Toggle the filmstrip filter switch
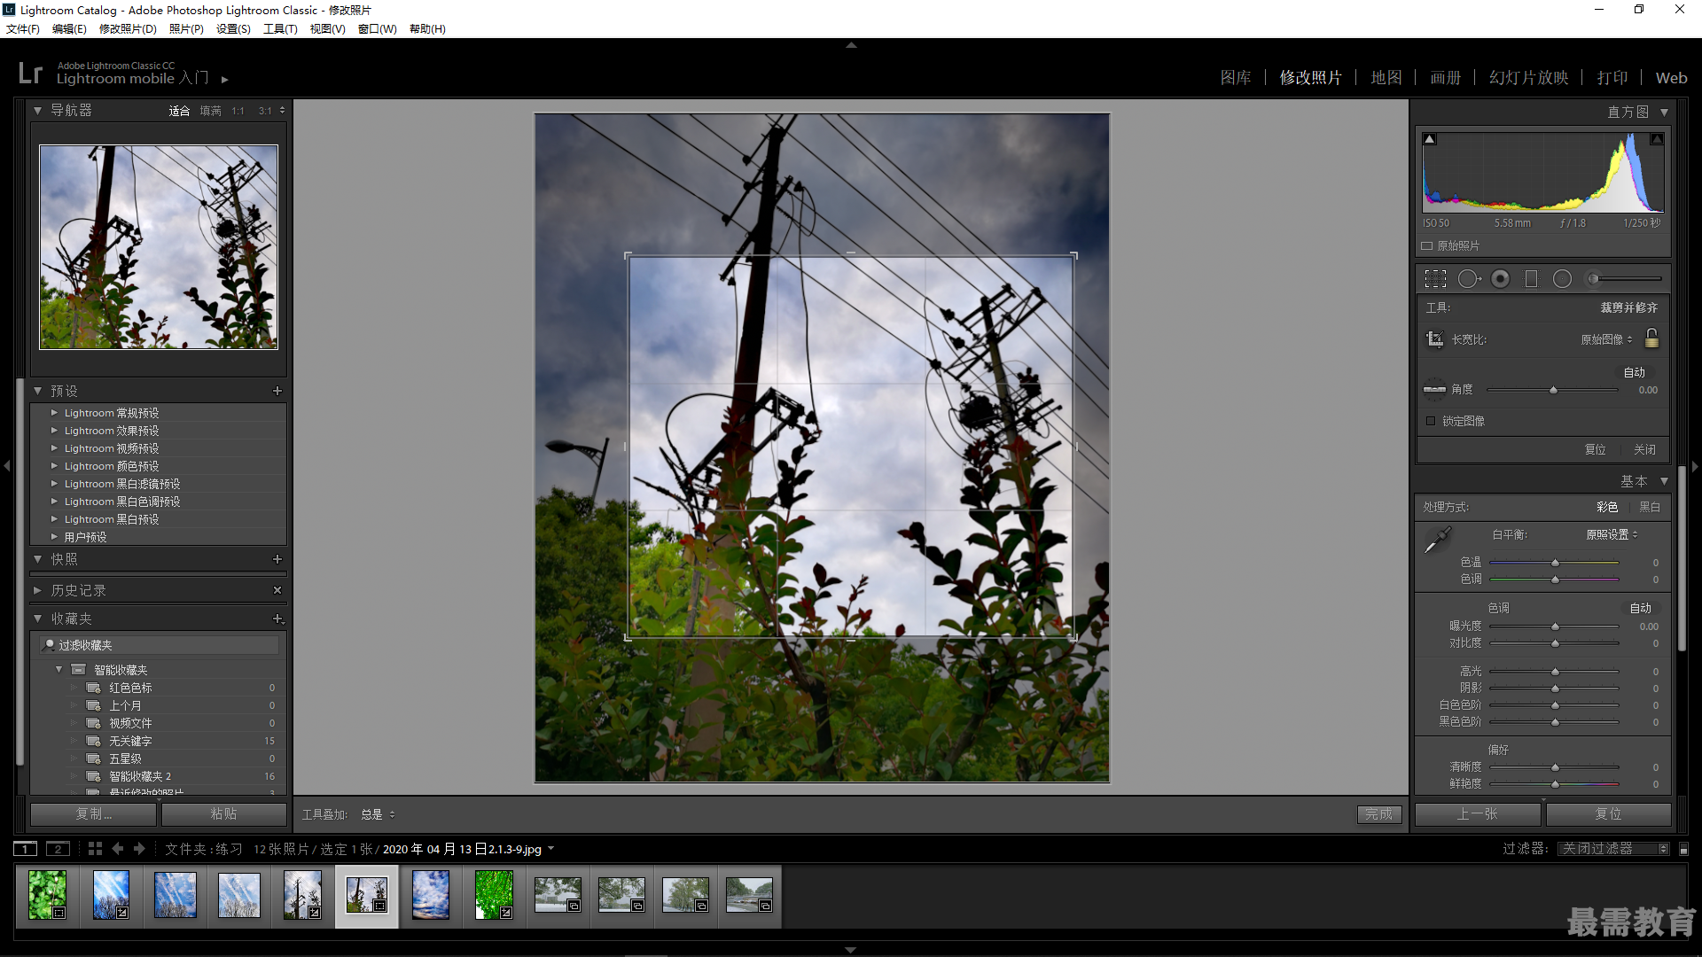This screenshot has height=957, width=1702. tap(1683, 849)
